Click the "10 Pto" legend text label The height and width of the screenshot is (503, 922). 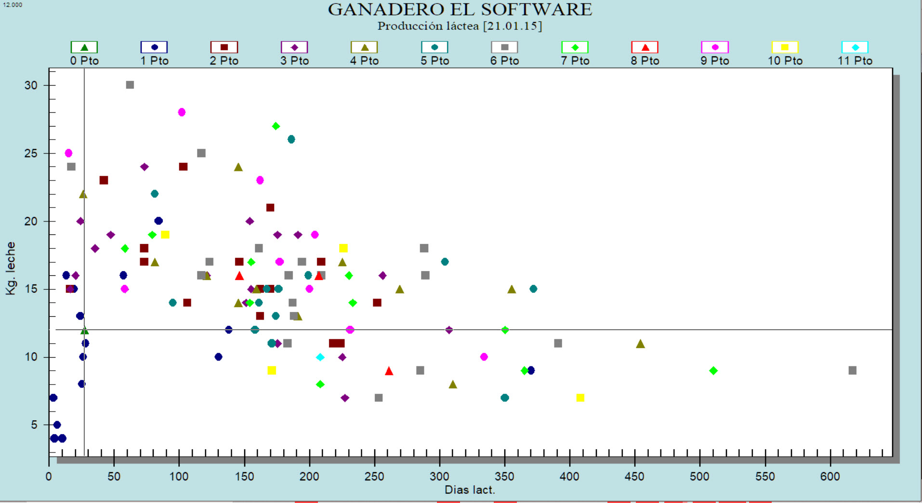[785, 61]
